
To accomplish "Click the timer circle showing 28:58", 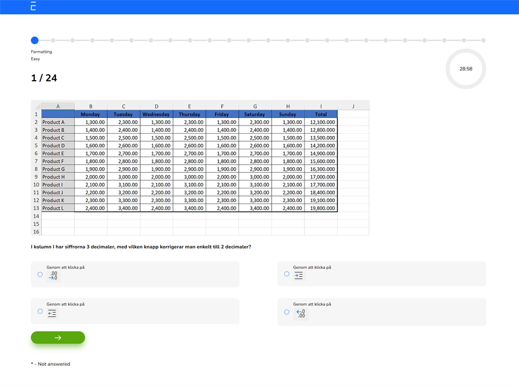I will pos(465,69).
